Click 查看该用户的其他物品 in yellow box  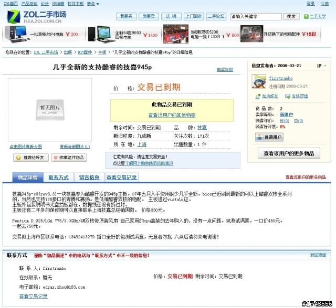pyautogui.click(x=172, y=115)
